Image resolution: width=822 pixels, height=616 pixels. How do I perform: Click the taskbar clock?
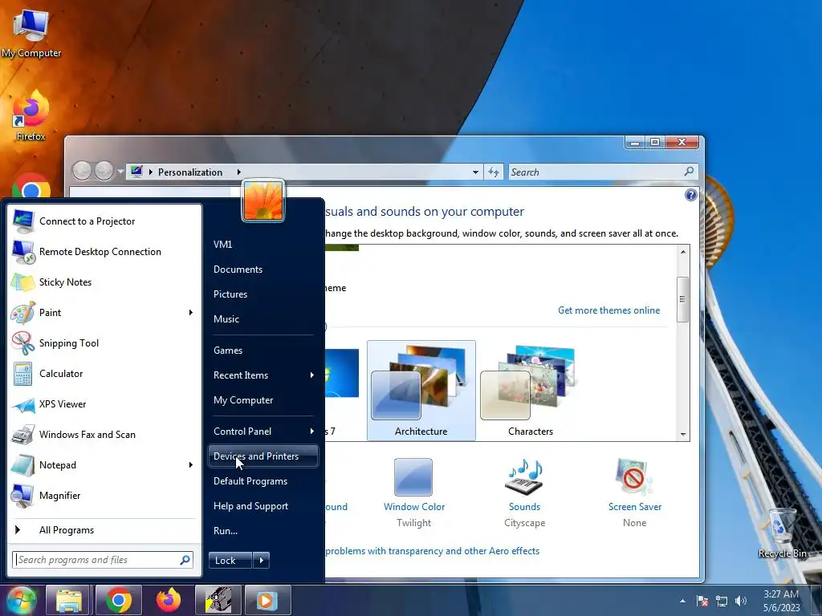point(781,601)
